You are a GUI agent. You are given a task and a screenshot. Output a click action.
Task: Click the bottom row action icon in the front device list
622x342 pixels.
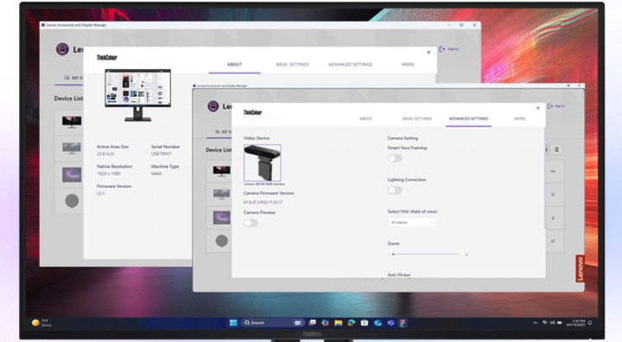click(553, 241)
